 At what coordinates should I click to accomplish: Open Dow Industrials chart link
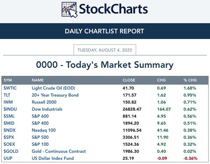(x=47, y=109)
